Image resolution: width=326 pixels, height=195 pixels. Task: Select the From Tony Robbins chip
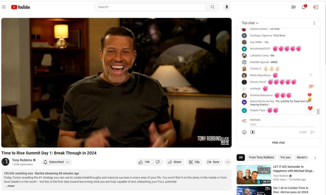point(262,158)
